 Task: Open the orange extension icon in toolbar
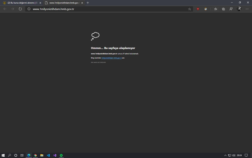tap(206, 9)
